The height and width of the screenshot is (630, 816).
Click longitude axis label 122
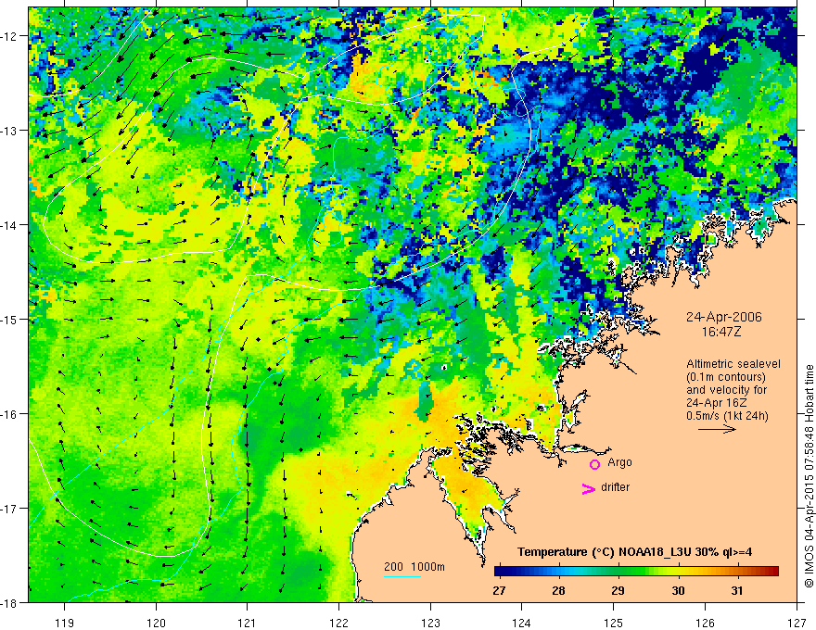[338, 623]
